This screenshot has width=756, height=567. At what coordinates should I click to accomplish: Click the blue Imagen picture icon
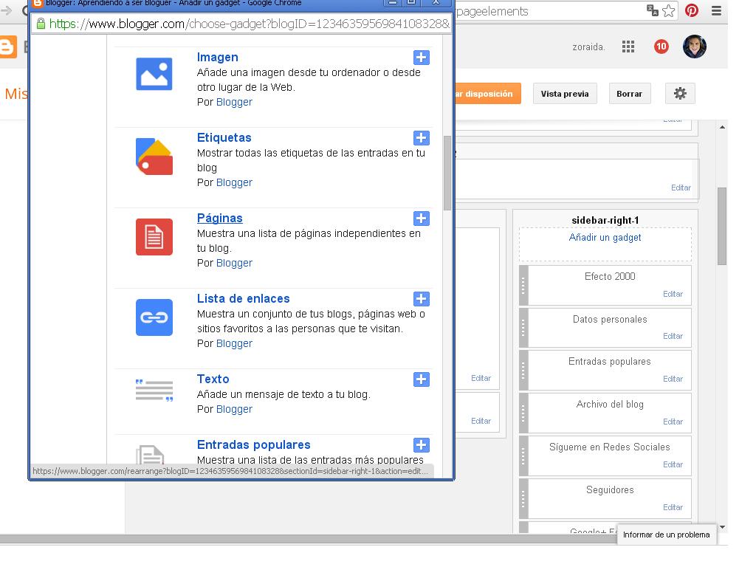click(154, 74)
